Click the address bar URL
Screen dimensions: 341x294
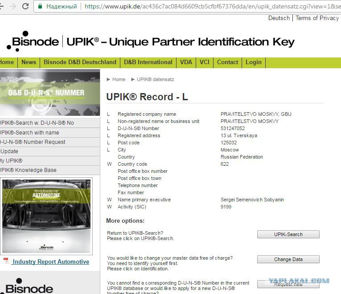tap(212, 6)
